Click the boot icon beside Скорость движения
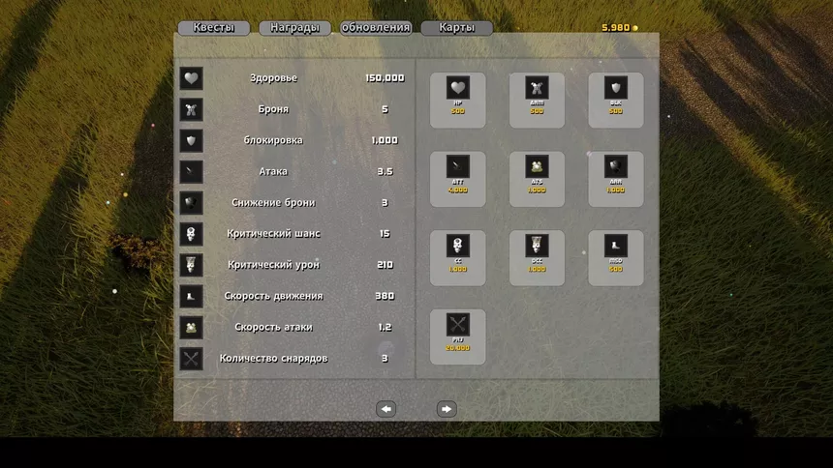 (191, 297)
